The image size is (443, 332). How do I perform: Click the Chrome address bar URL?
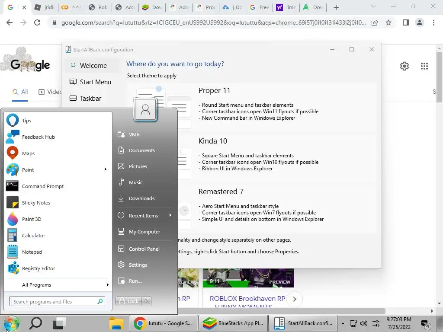point(213,22)
